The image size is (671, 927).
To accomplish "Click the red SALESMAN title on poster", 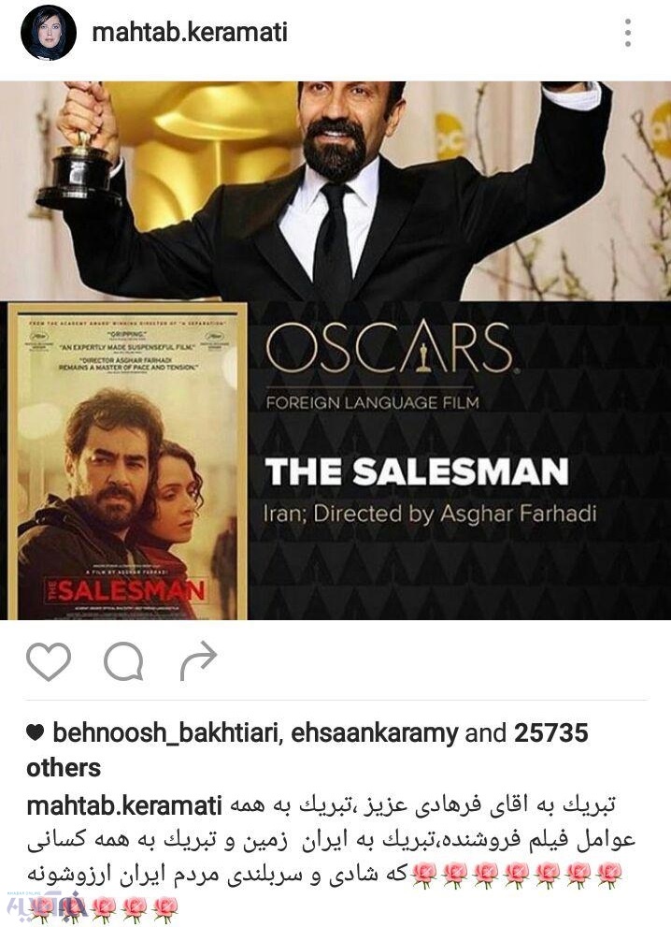I will (126, 590).
